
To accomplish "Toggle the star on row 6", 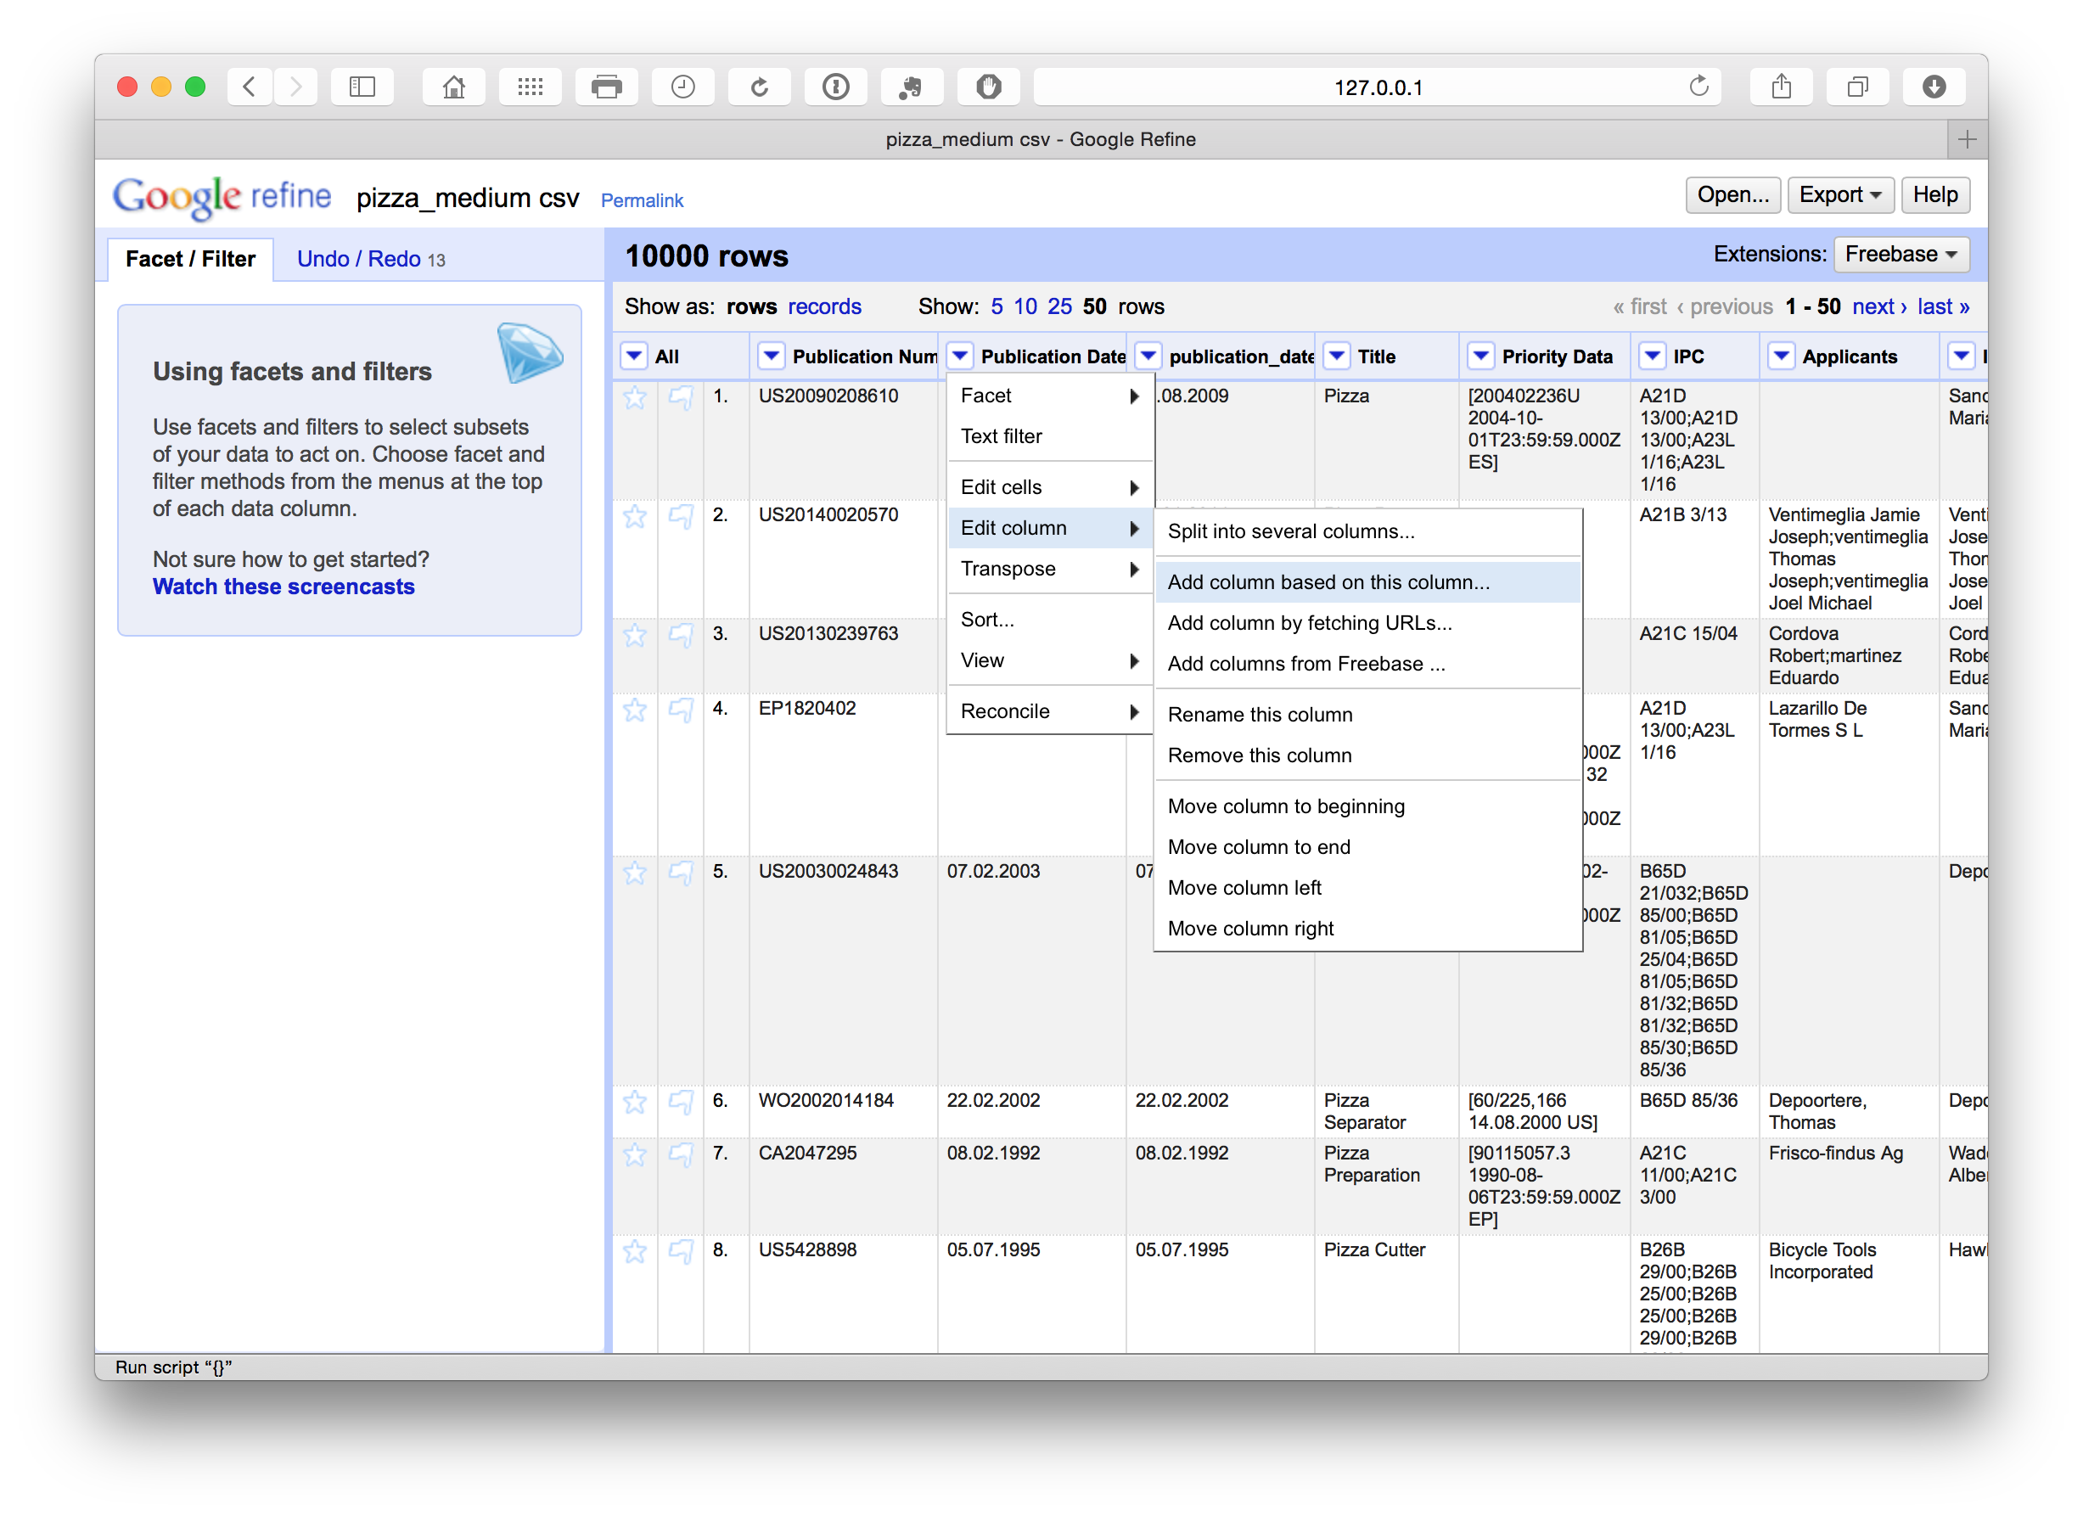I will 635,1102.
